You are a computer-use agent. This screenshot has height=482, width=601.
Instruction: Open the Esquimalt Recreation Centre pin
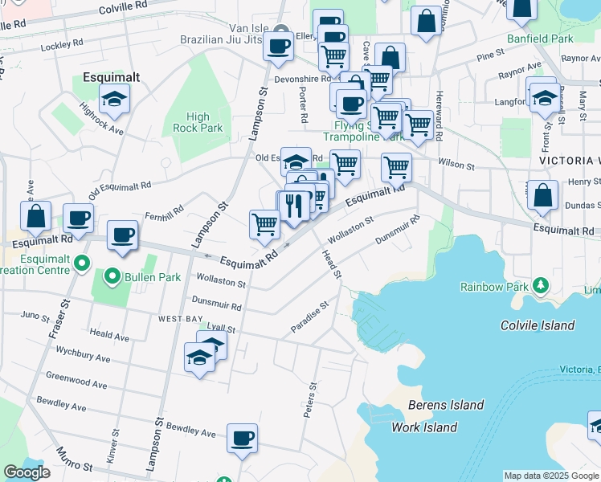tap(82, 264)
